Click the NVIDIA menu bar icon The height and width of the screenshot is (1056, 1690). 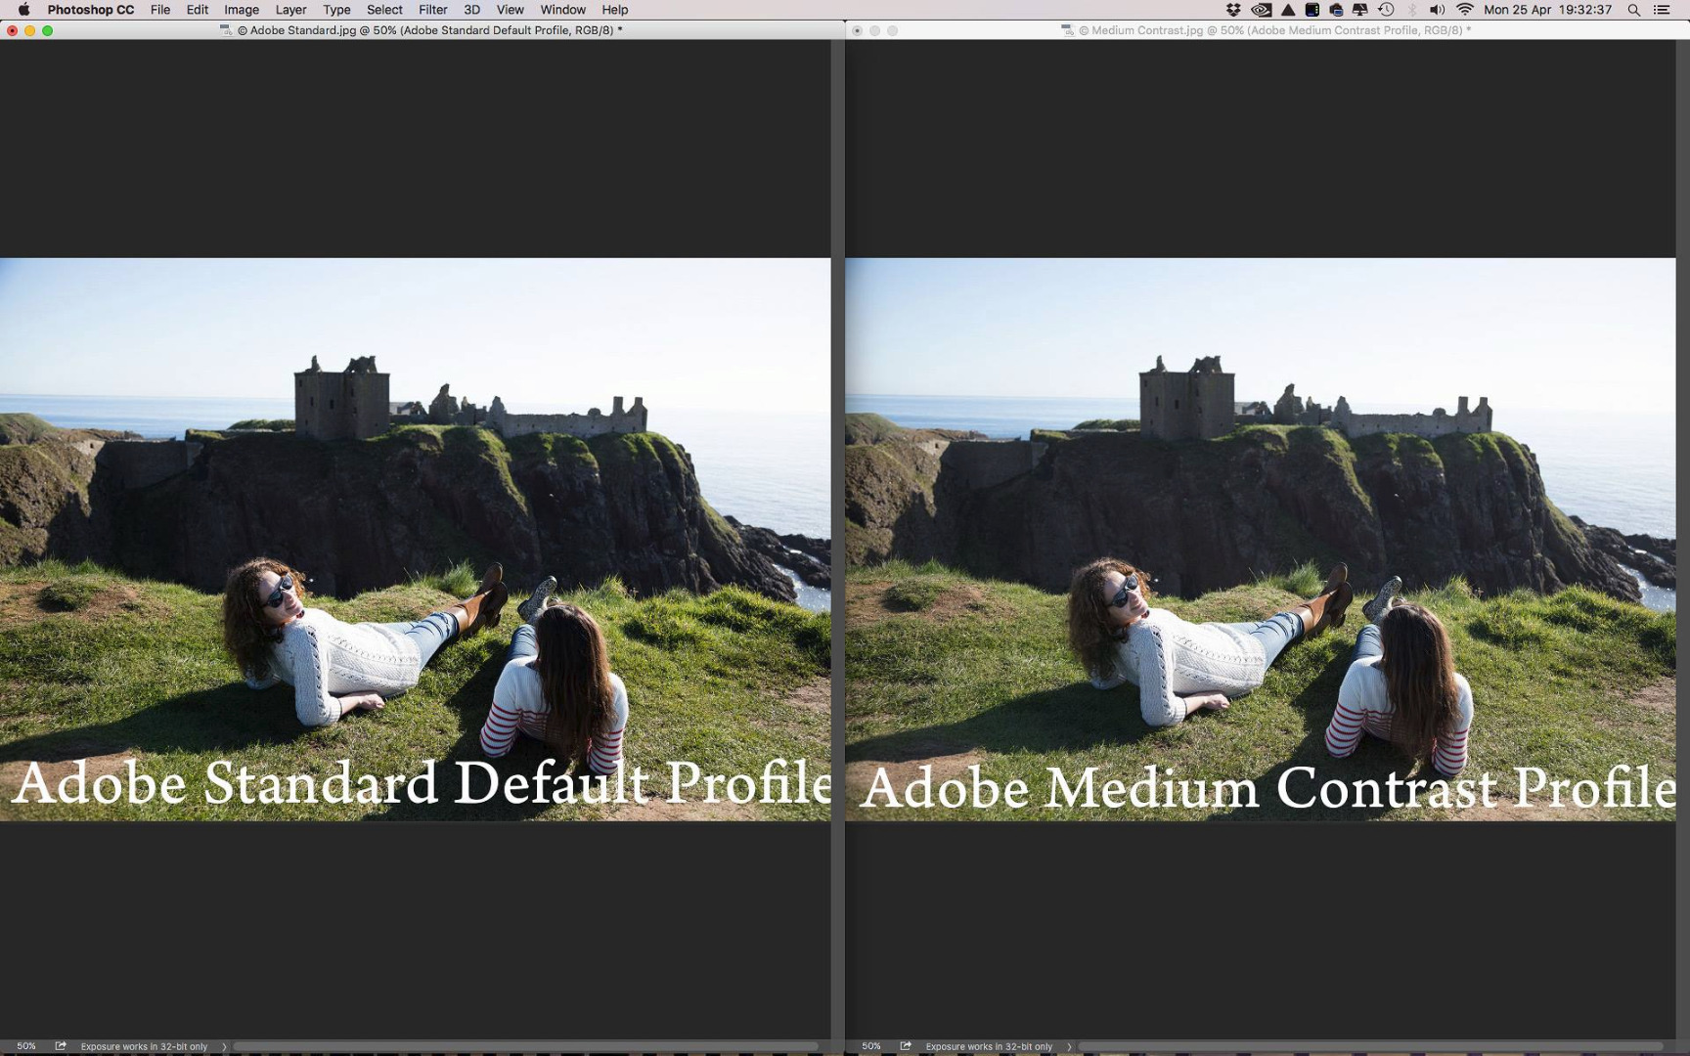1262,10
